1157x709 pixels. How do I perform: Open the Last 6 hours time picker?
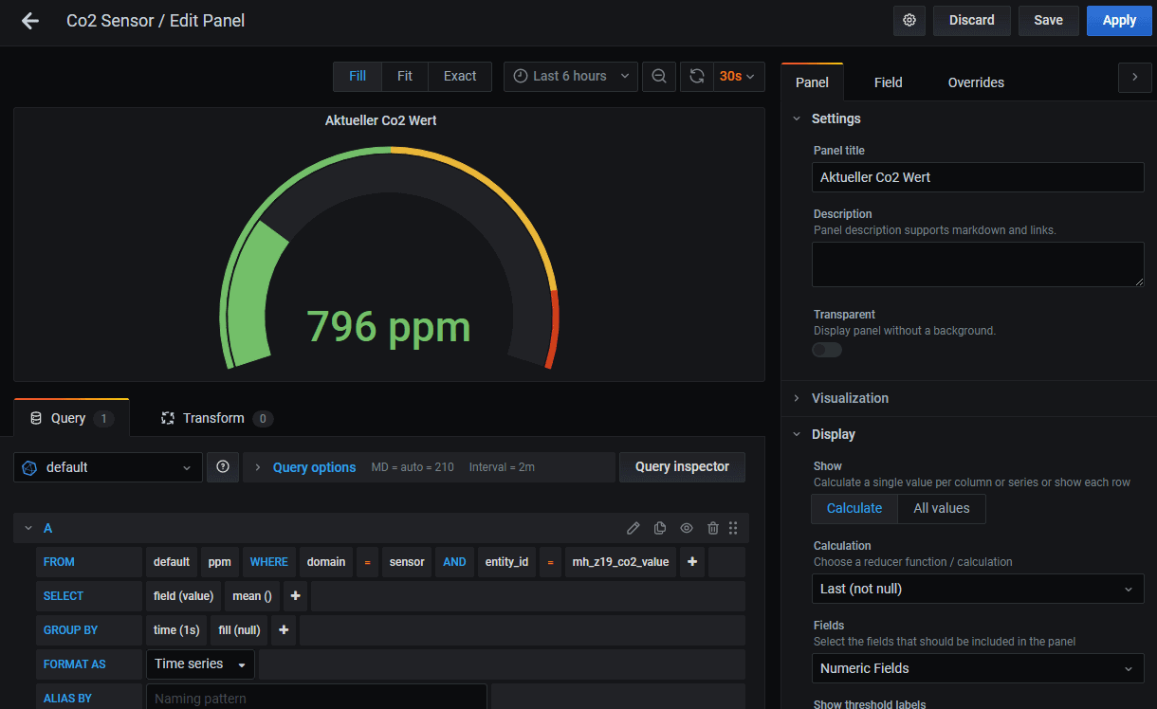point(571,77)
